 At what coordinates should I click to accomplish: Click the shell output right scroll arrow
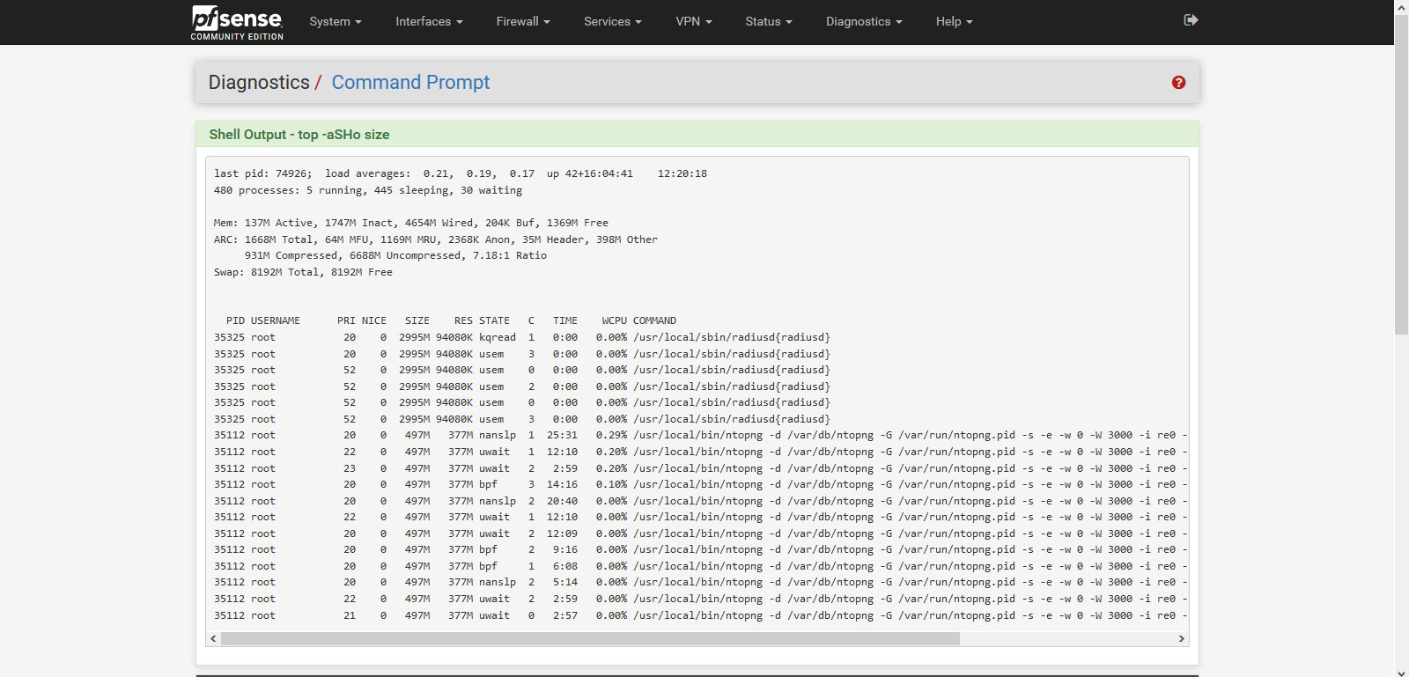[x=1181, y=639]
